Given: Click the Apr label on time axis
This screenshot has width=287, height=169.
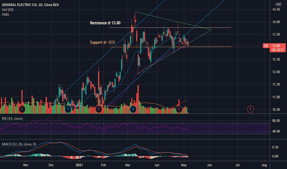Looking at the screenshot, I should coord(157,165).
